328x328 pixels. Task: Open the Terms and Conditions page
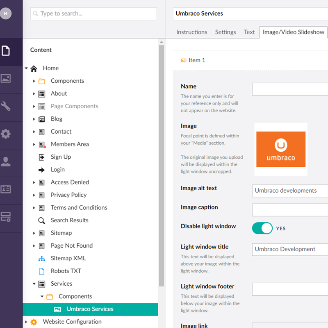click(79, 207)
